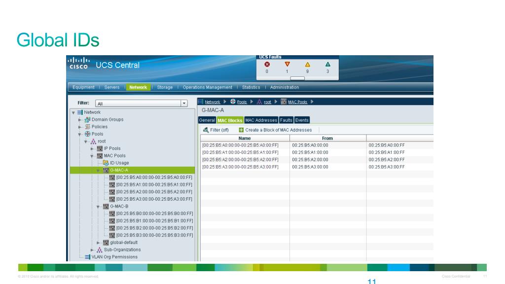The image size is (505, 284).
Task: Click the Network tree root icon
Action: (80, 112)
